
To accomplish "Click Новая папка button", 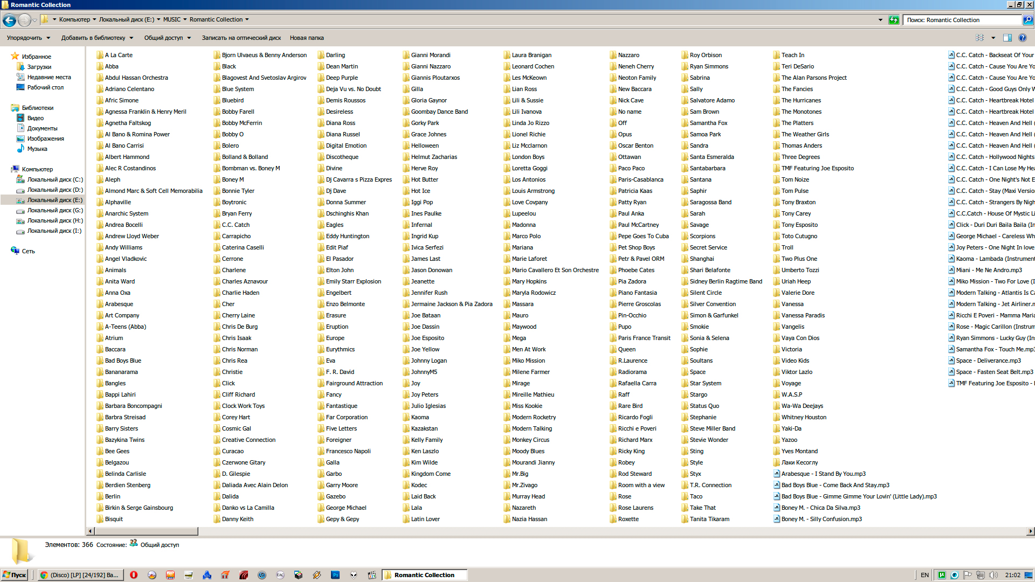I will coord(306,38).
